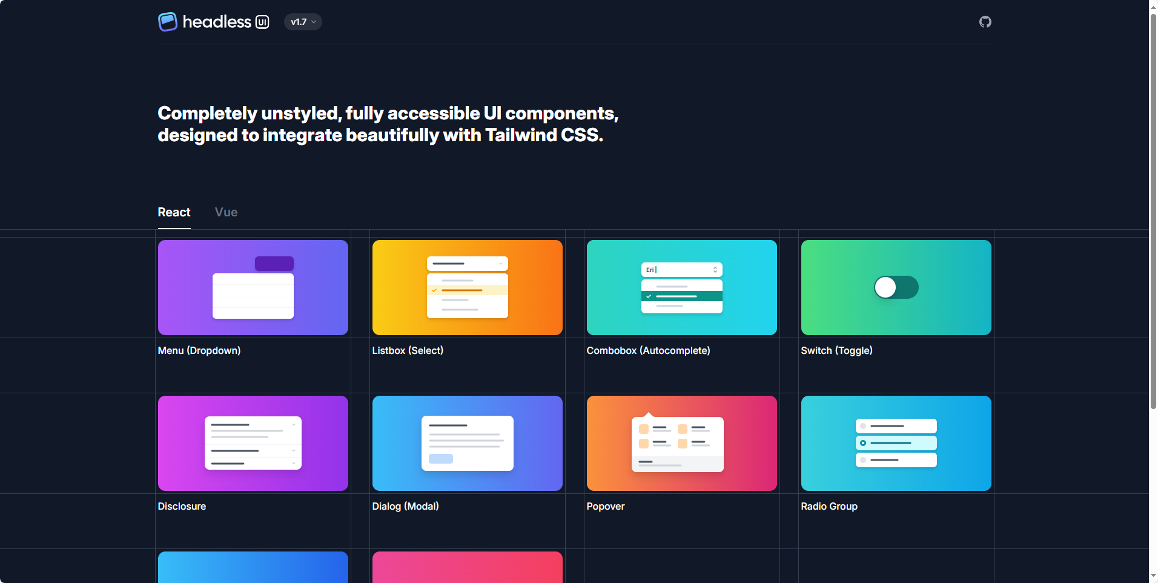The height and width of the screenshot is (583, 1158).
Task: Click the Switch (Toggle) text label
Action: (836, 350)
